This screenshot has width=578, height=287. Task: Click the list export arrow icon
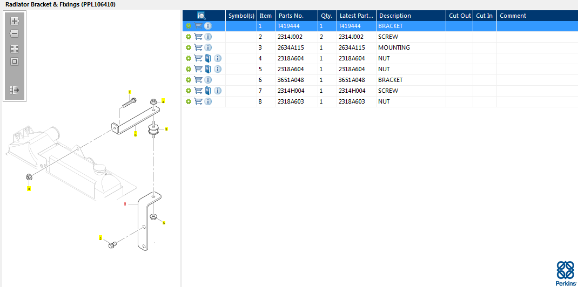(15, 90)
